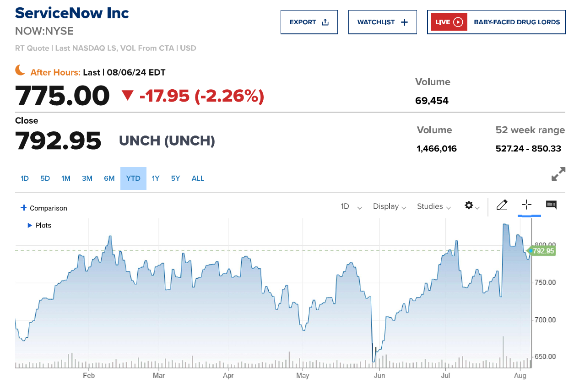This screenshot has height=384, width=574.
Task: Click the Export button
Action: (x=309, y=22)
